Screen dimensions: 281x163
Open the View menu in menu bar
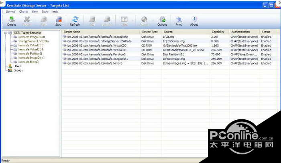tap(35, 12)
